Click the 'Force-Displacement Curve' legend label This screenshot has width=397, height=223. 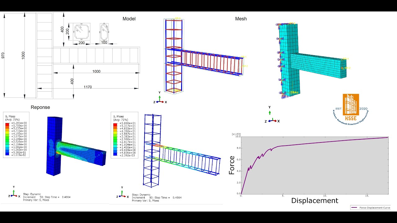375,208
